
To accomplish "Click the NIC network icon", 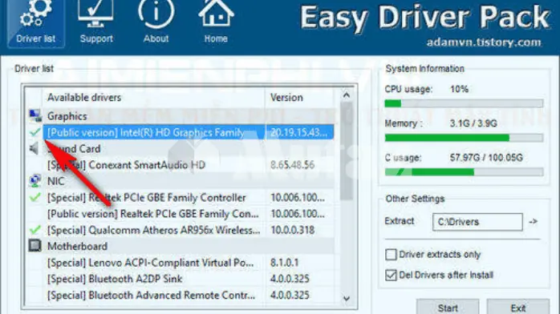I will point(34,181).
